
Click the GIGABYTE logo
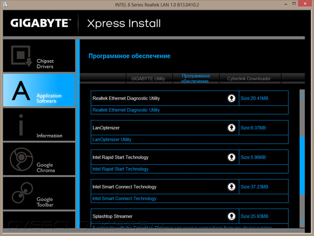[x=41, y=23]
